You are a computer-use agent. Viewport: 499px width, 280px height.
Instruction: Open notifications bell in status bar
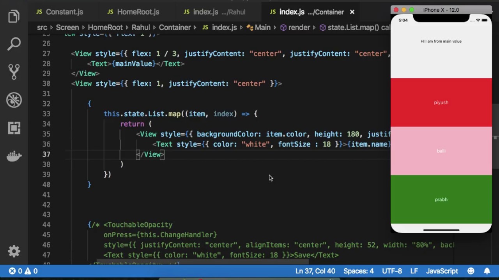pos(487,271)
